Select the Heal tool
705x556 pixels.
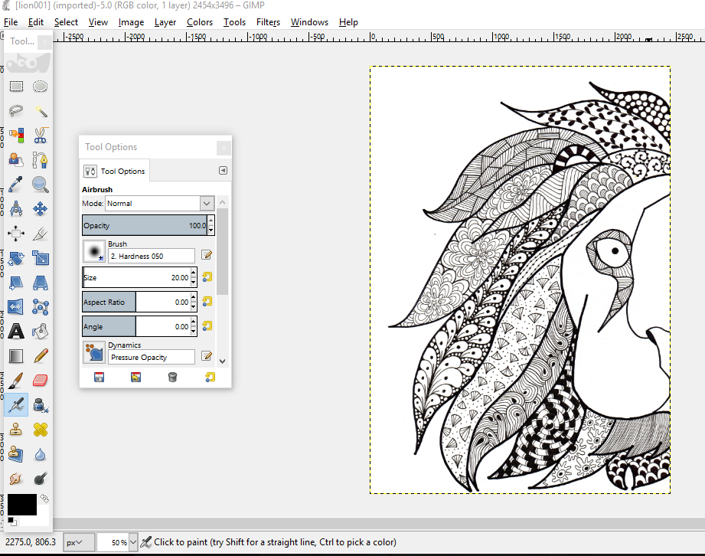[x=41, y=429]
